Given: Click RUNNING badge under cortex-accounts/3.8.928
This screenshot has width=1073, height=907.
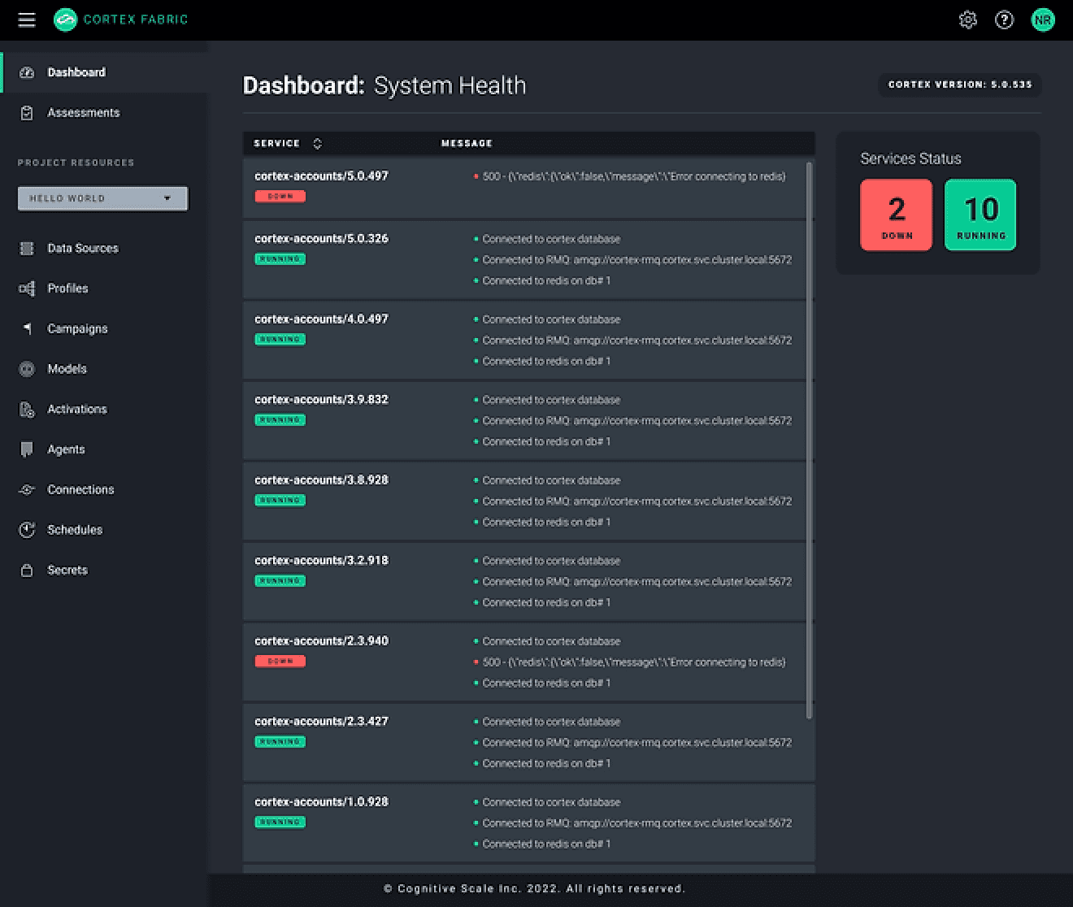Looking at the screenshot, I should click(x=280, y=501).
